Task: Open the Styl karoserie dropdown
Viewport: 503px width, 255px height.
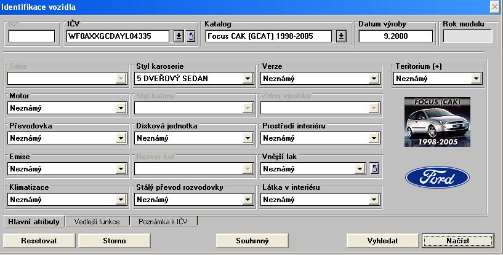Action: coord(247,79)
